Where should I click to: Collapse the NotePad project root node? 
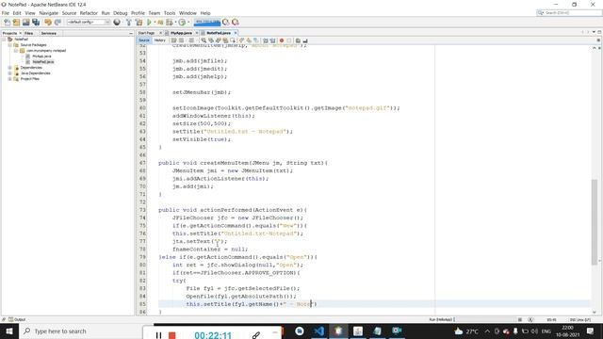coord(4,40)
